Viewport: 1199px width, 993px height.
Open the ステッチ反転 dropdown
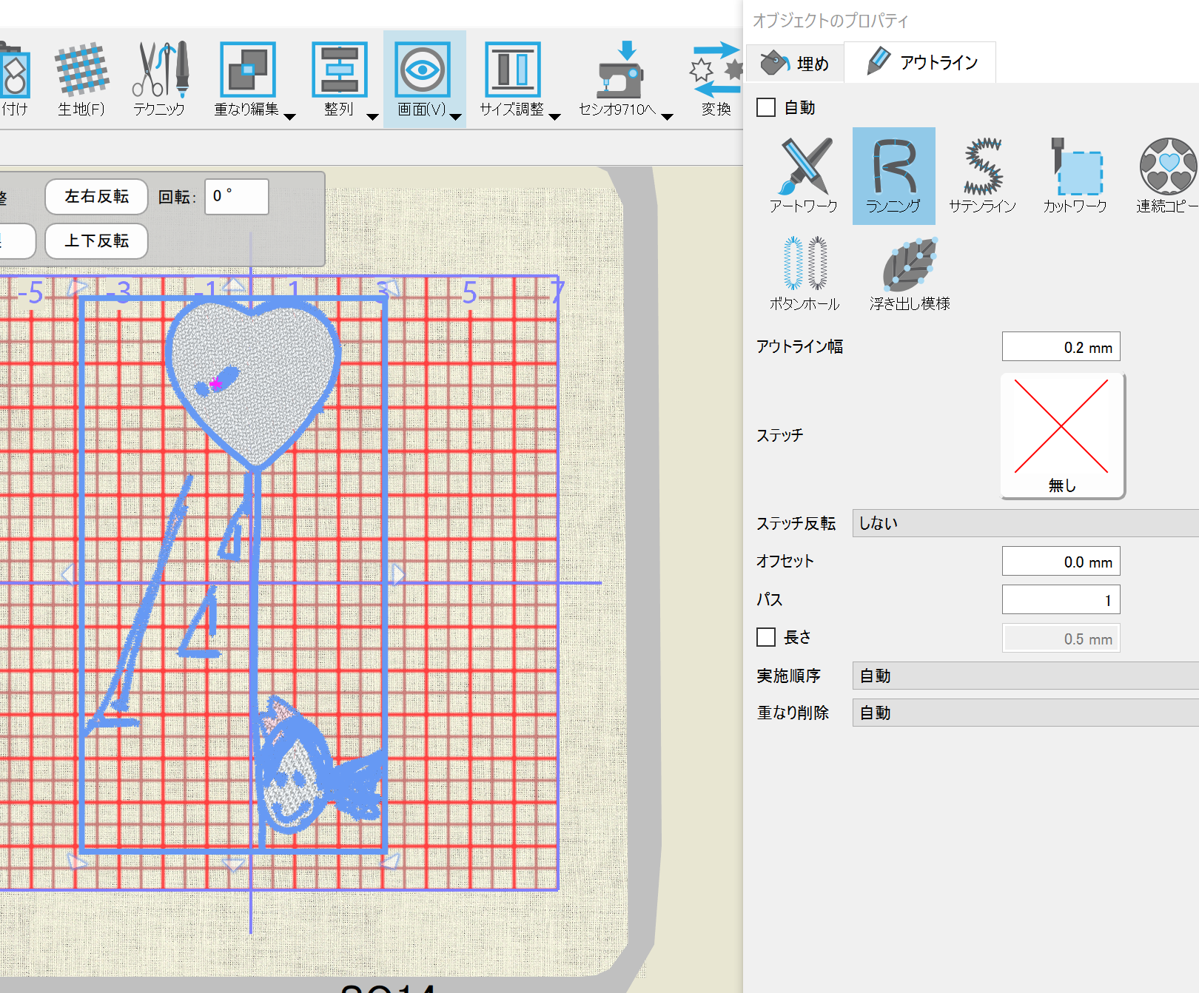click(1025, 523)
